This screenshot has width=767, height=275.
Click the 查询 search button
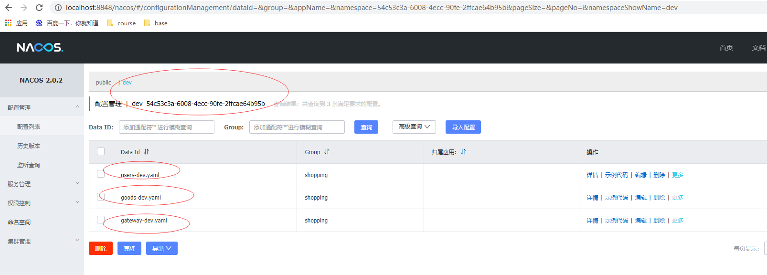coord(366,127)
